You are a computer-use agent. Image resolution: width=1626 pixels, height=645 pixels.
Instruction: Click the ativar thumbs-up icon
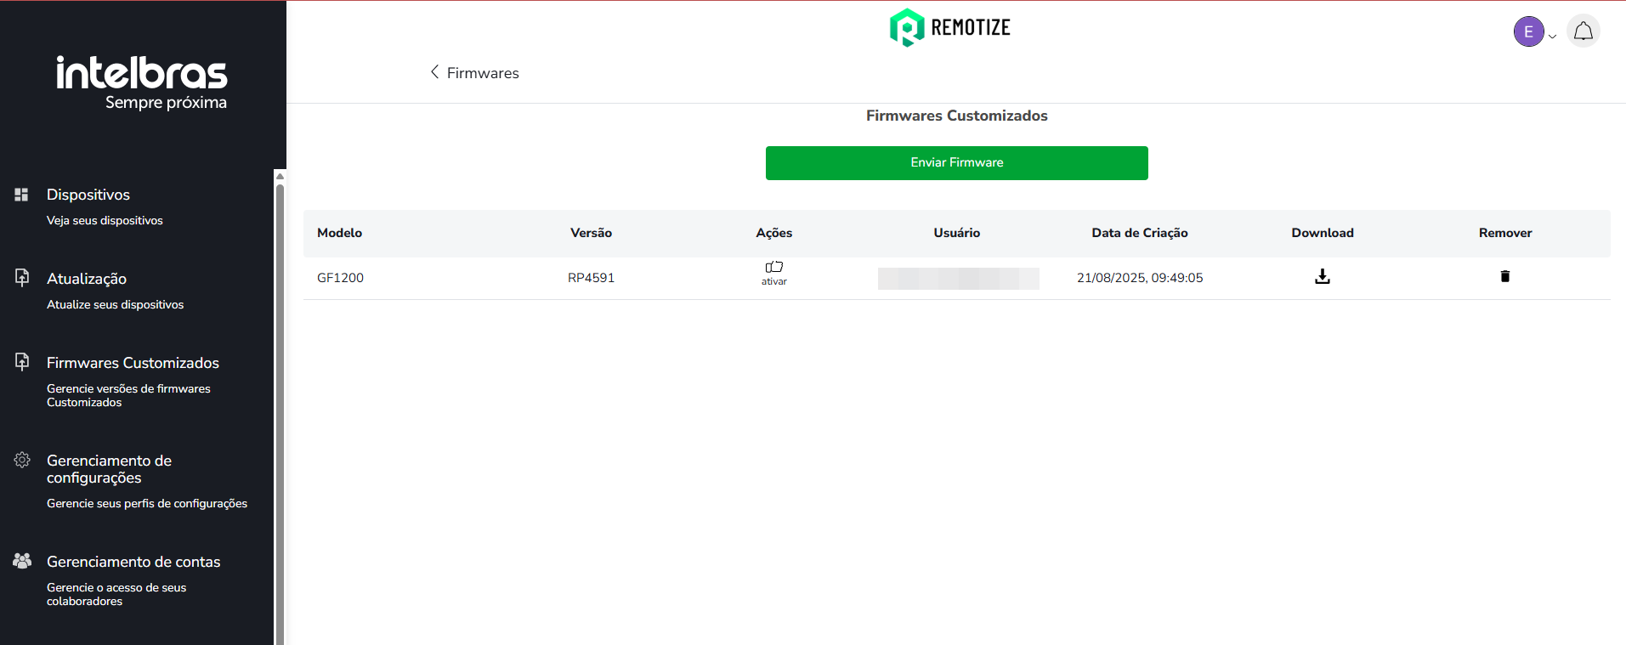(773, 268)
